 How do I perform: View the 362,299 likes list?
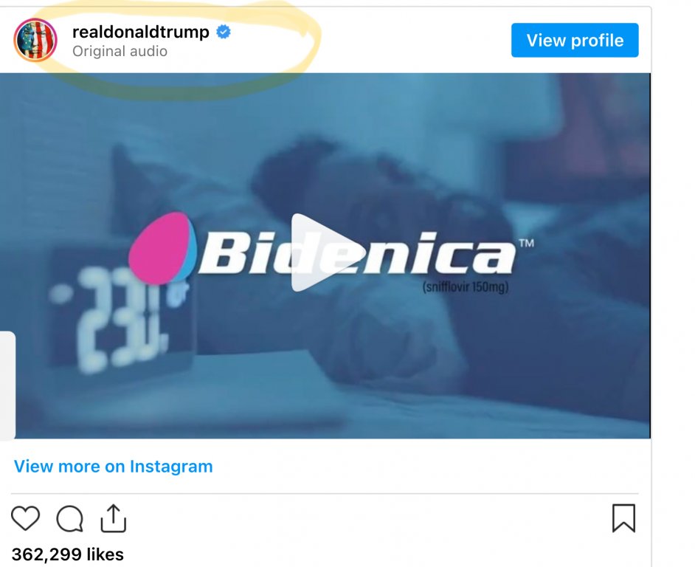(x=67, y=554)
